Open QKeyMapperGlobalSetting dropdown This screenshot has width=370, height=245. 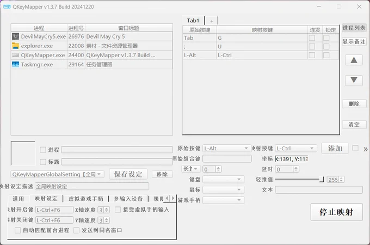(57, 174)
